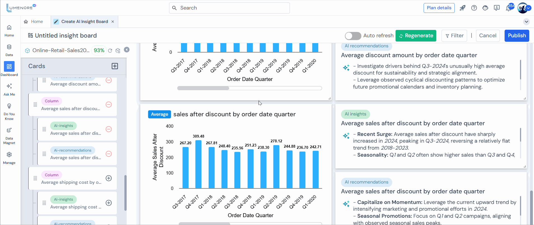Switch to the Home tab
The width and height of the screenshot is (534, 225).
[x=34, y=22]
